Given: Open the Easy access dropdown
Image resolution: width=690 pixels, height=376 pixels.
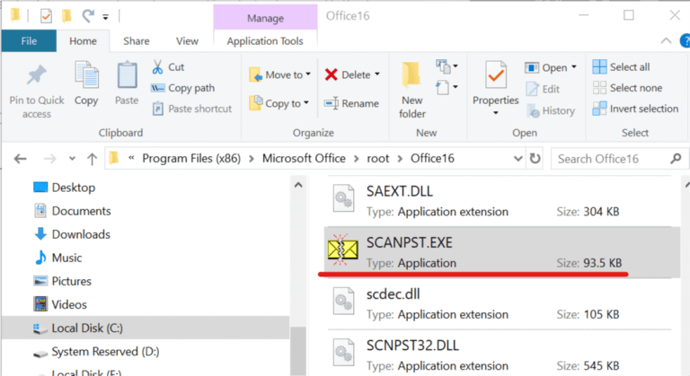Looking at the screenshot, I should (x=447, y=87).
